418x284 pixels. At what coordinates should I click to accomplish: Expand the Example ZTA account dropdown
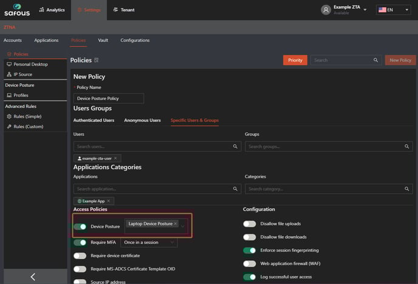click(x=365, y=10)
